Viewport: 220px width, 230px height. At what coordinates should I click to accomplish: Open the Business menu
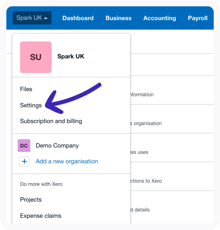[118, 18]
